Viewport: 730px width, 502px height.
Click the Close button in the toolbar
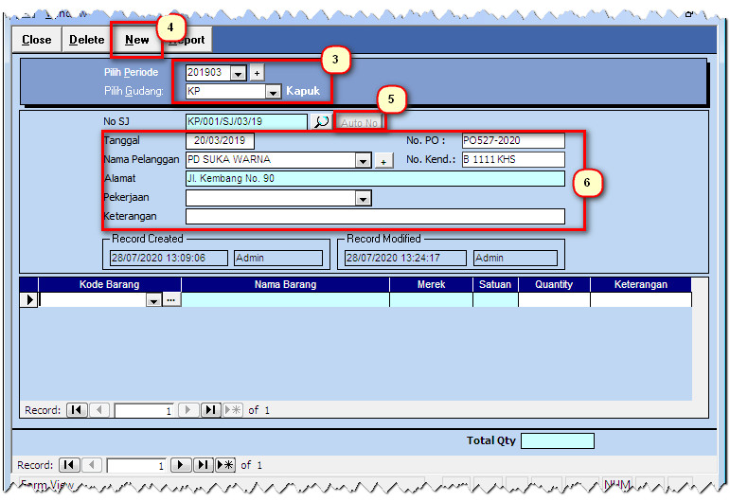point(37,40)
